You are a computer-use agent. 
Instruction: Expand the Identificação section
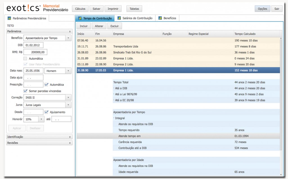tap(70, 137)
